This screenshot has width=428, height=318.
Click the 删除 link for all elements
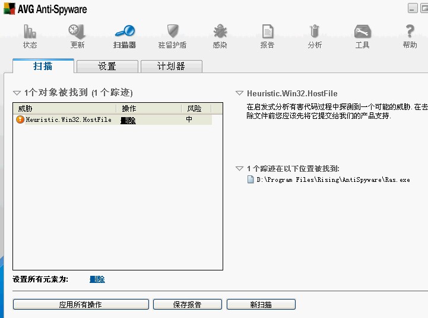point(97,279)
